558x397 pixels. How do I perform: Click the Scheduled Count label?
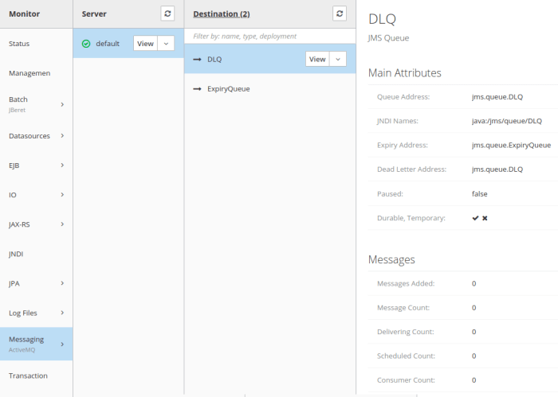[406, 356]
